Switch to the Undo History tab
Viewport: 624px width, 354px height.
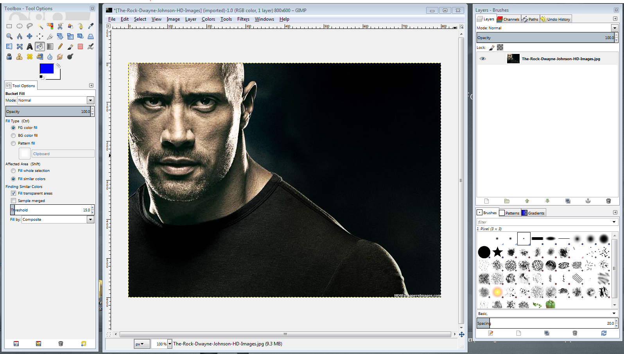pyautogui.click(x=556, y=19)
